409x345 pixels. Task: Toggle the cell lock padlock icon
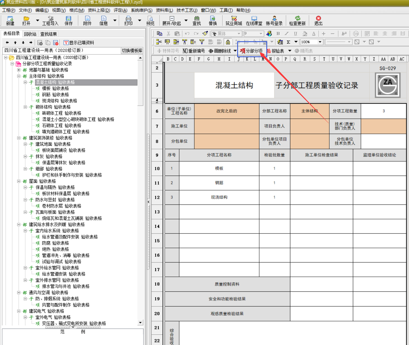228,42
